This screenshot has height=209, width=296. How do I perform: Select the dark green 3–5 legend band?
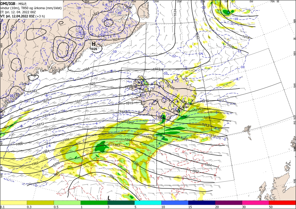pyautogui.click(x=121, y=203)
